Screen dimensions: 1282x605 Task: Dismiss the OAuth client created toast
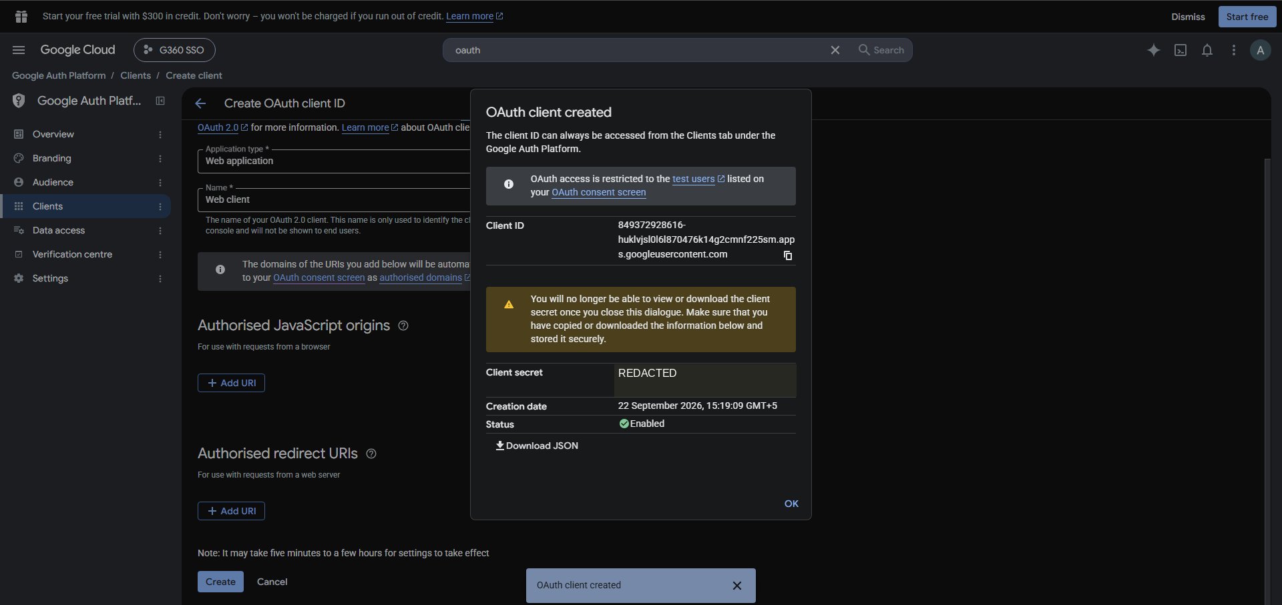(737, 586)
